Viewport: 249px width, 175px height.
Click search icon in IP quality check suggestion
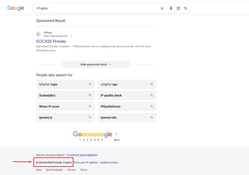pyautogui.click(x=152, y=95)
